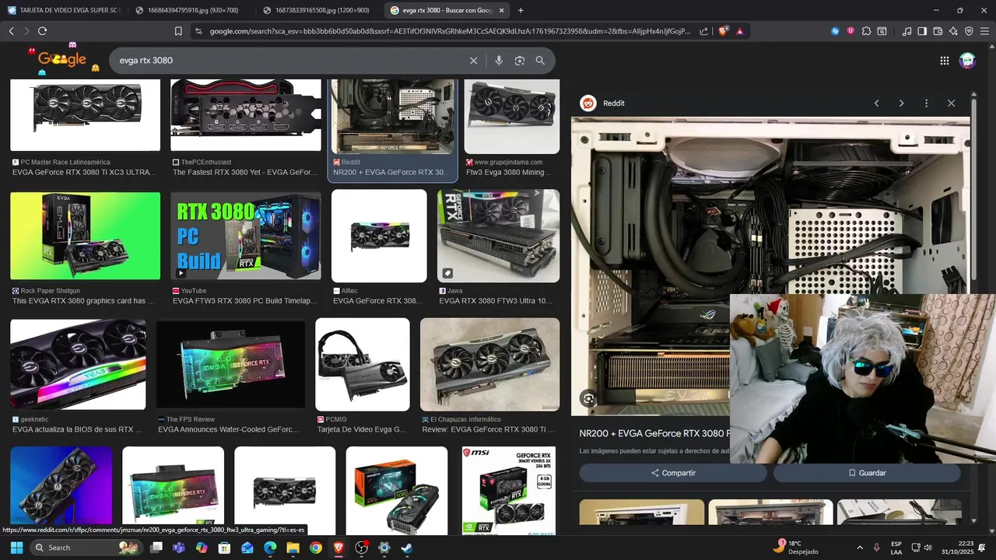Go back to the previous page
This screenshot has height=560, width=996.
click(11, 31)
